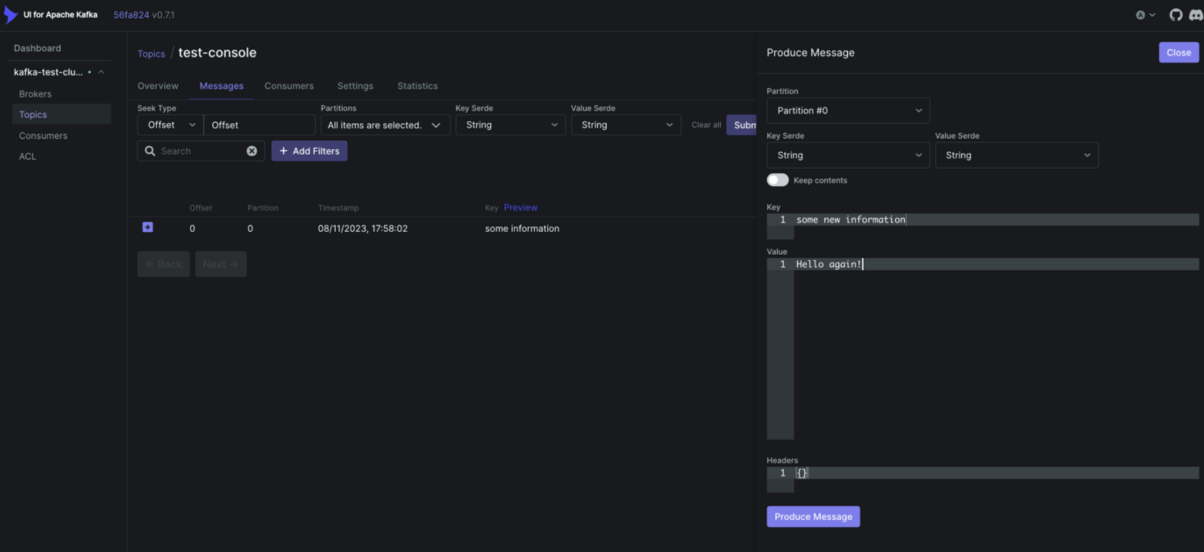Open the Preview link next to Key

(x=520, y=207)
